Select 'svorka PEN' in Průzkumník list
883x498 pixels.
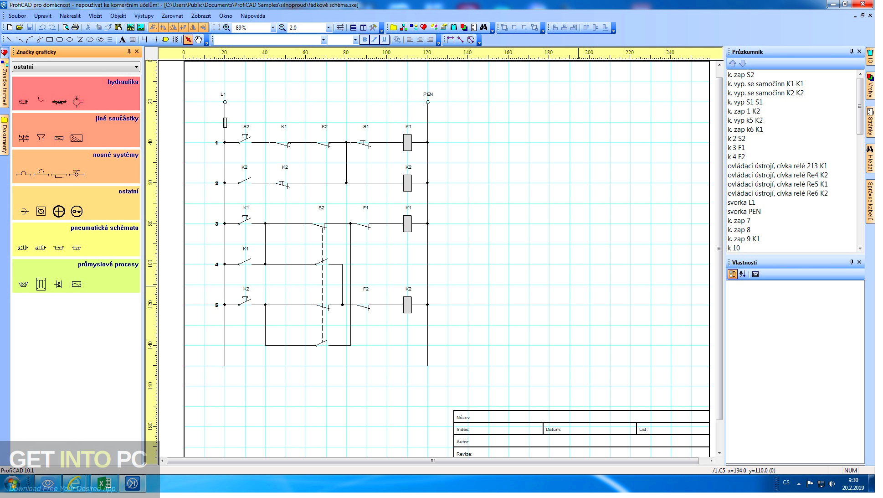click(744, 212)
